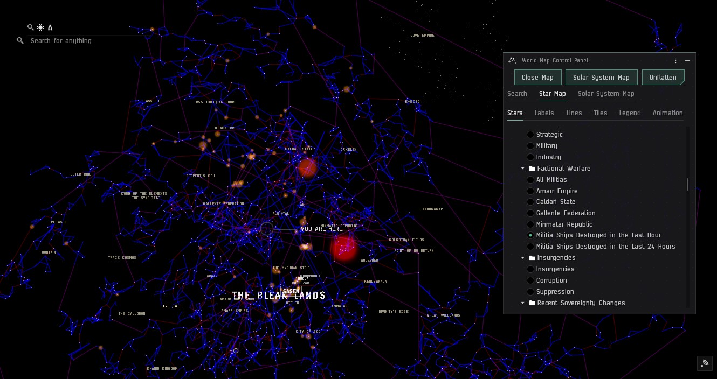
Task: Click the letter A icon in the top-left
Action: [50, 27]
